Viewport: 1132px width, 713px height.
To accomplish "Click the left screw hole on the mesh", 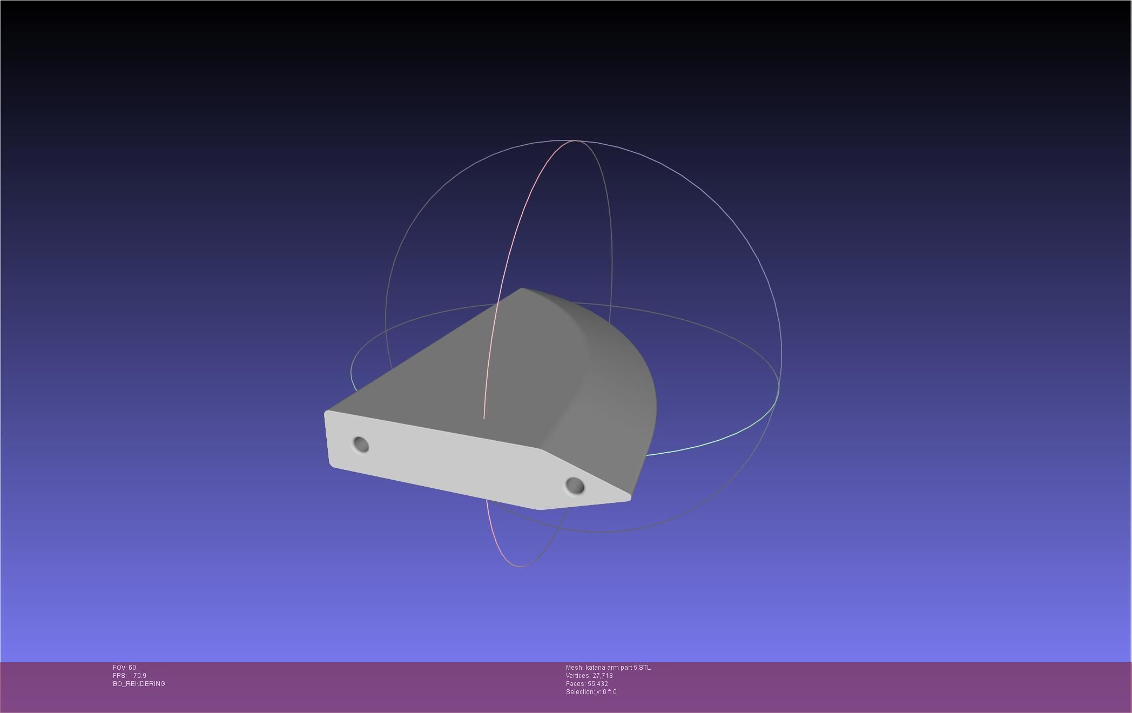I will click(361, 445).
